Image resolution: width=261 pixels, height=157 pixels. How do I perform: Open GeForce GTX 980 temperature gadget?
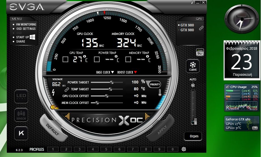pyautogui.click(x=241, y=123)
